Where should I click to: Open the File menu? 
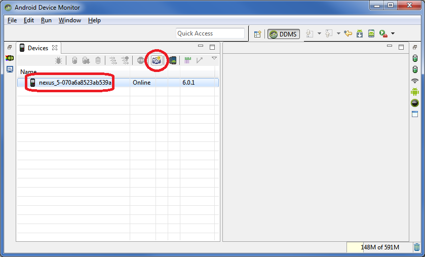coord(12,20)
